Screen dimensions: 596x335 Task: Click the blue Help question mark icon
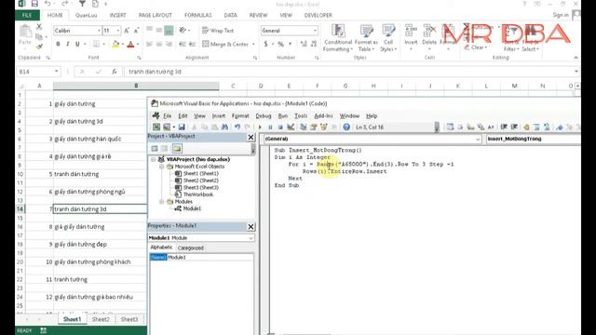tap(346, 127)
